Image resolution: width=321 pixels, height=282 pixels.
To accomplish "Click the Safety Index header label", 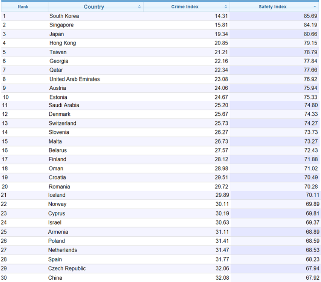I will tap(272, 7).
